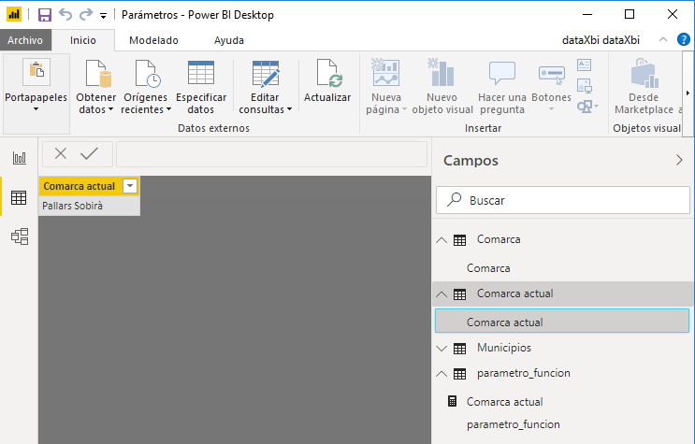Open the Report view in left sidebar
Screen dimensions: 695x444
tap(19, 158)
